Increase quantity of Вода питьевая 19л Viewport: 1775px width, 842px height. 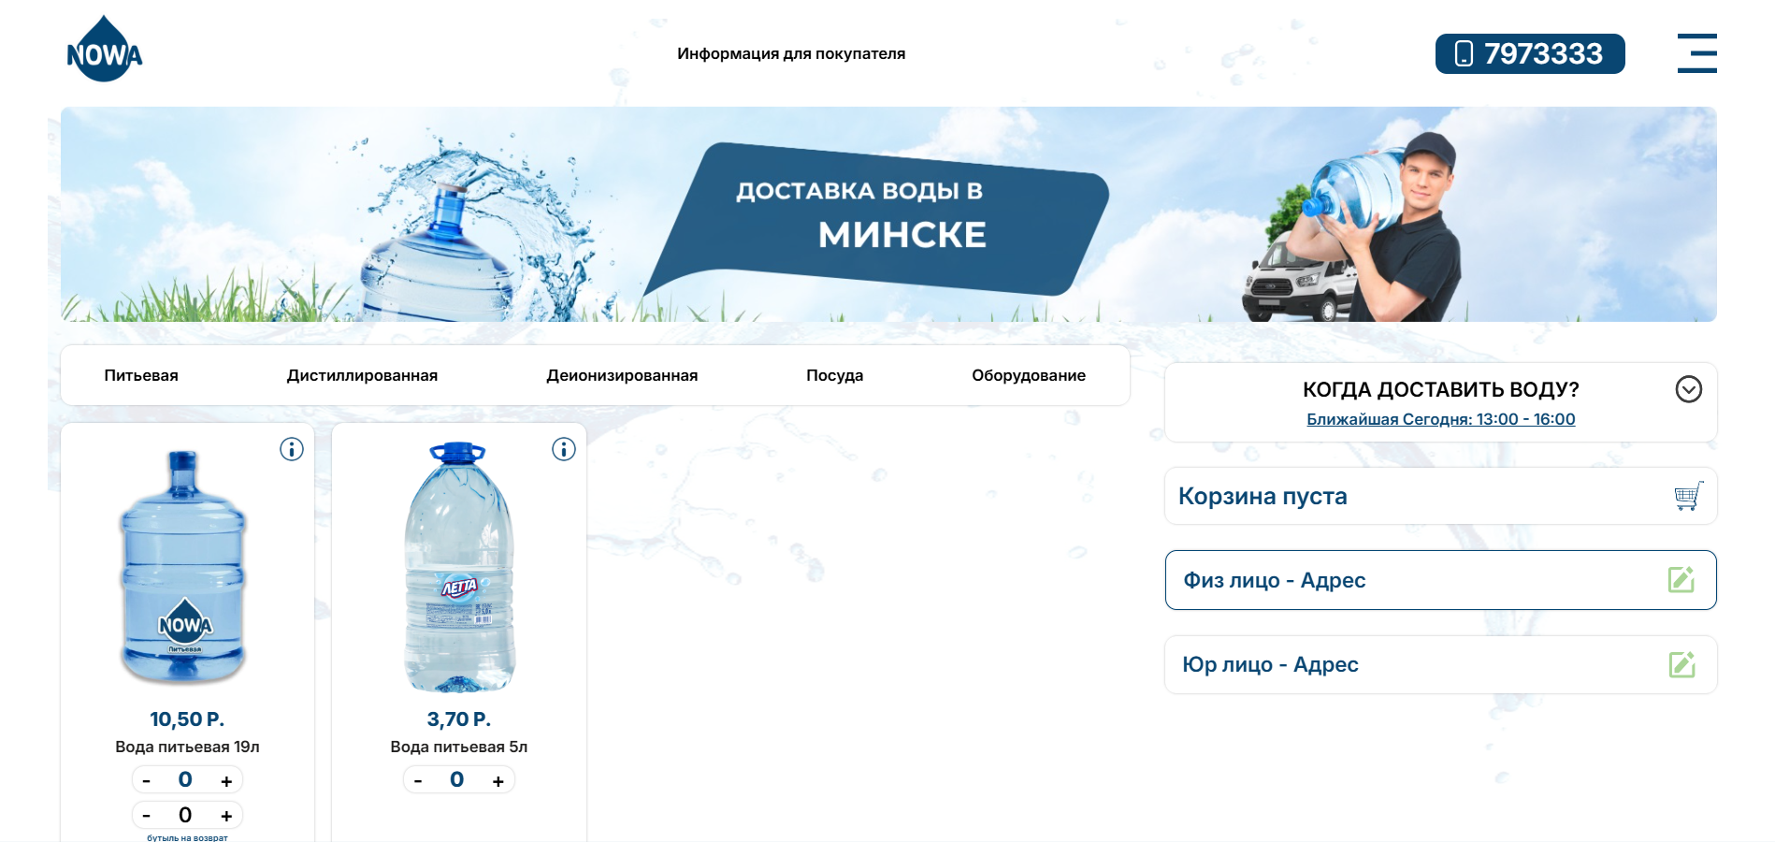click(226, 781)
